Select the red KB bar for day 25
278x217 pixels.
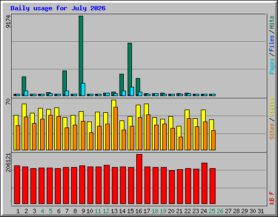tap(212, 186)
